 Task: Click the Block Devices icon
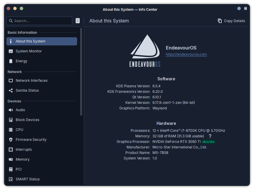tap(11, 120)
